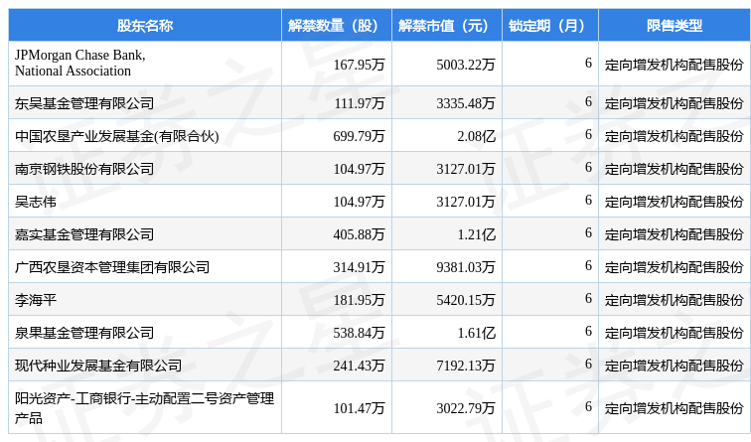Click the 538.84万 share quantity value

360,333
